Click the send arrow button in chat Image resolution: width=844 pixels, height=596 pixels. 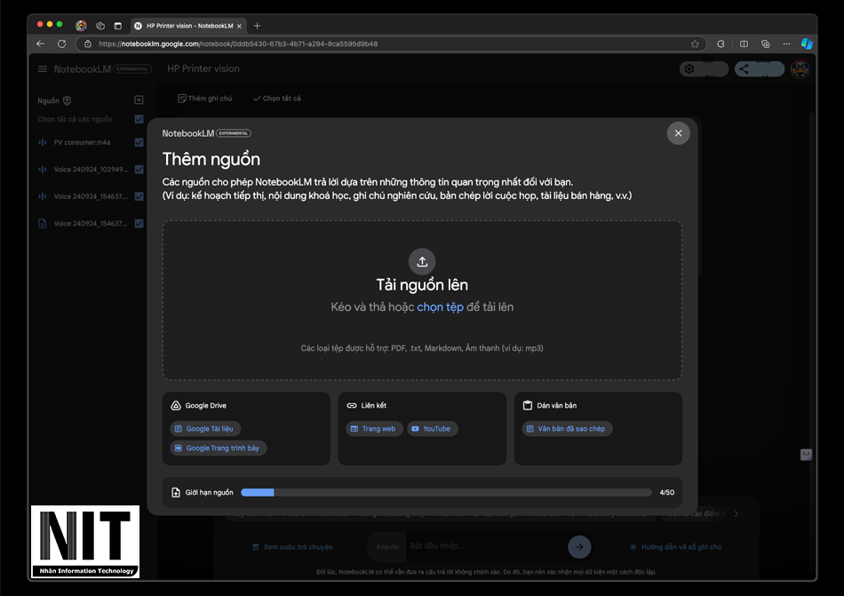579,547
